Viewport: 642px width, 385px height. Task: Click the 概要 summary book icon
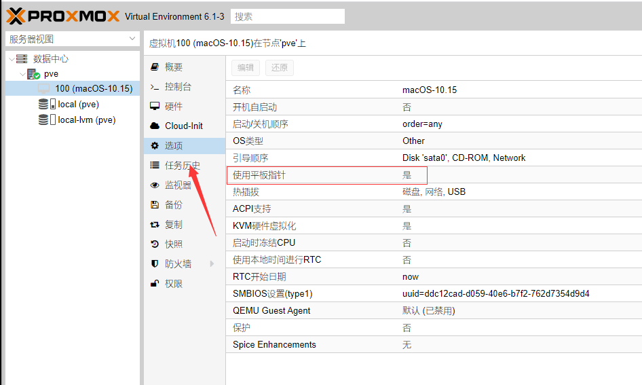155,67
